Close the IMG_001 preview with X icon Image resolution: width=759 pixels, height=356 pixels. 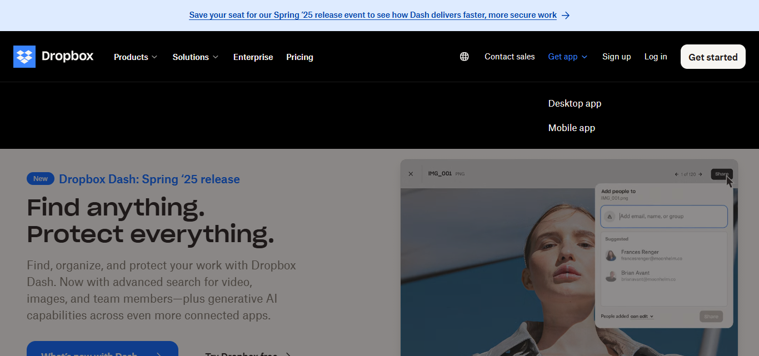(411, 174)
